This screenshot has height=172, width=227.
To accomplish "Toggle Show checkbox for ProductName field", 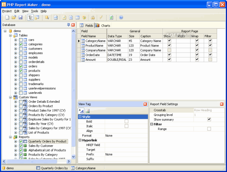I will 169,45.
